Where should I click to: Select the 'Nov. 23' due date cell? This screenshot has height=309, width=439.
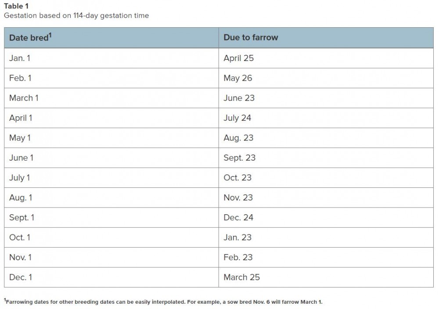[326, 198]
